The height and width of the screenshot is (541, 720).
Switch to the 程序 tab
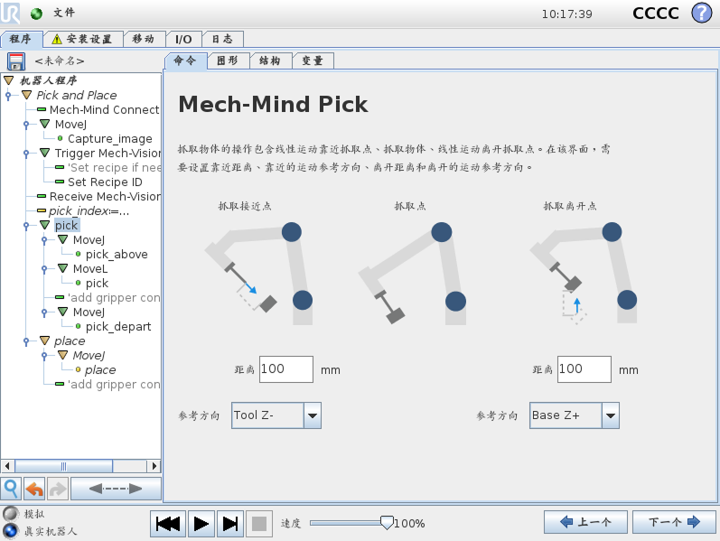point(21,39)
